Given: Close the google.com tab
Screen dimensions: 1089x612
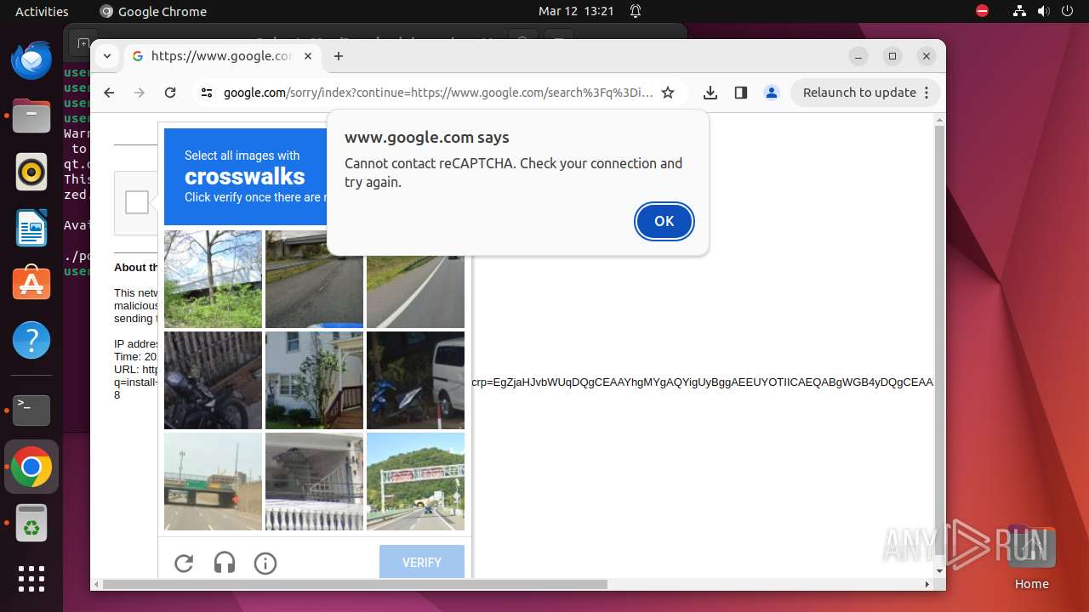Looking at the screenshot, I should point(308,56).
